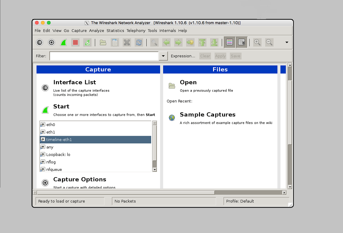This screenshot has height=233, width=343.
Task: Open capture options toolbar gear icon
Action: 51,42
